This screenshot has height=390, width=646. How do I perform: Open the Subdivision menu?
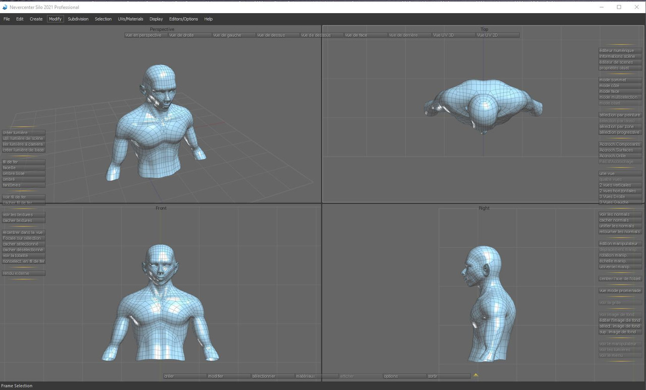click(x=78, y=19)
